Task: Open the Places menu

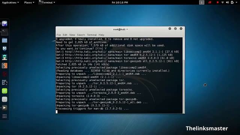Action: (x=29, y=3)
